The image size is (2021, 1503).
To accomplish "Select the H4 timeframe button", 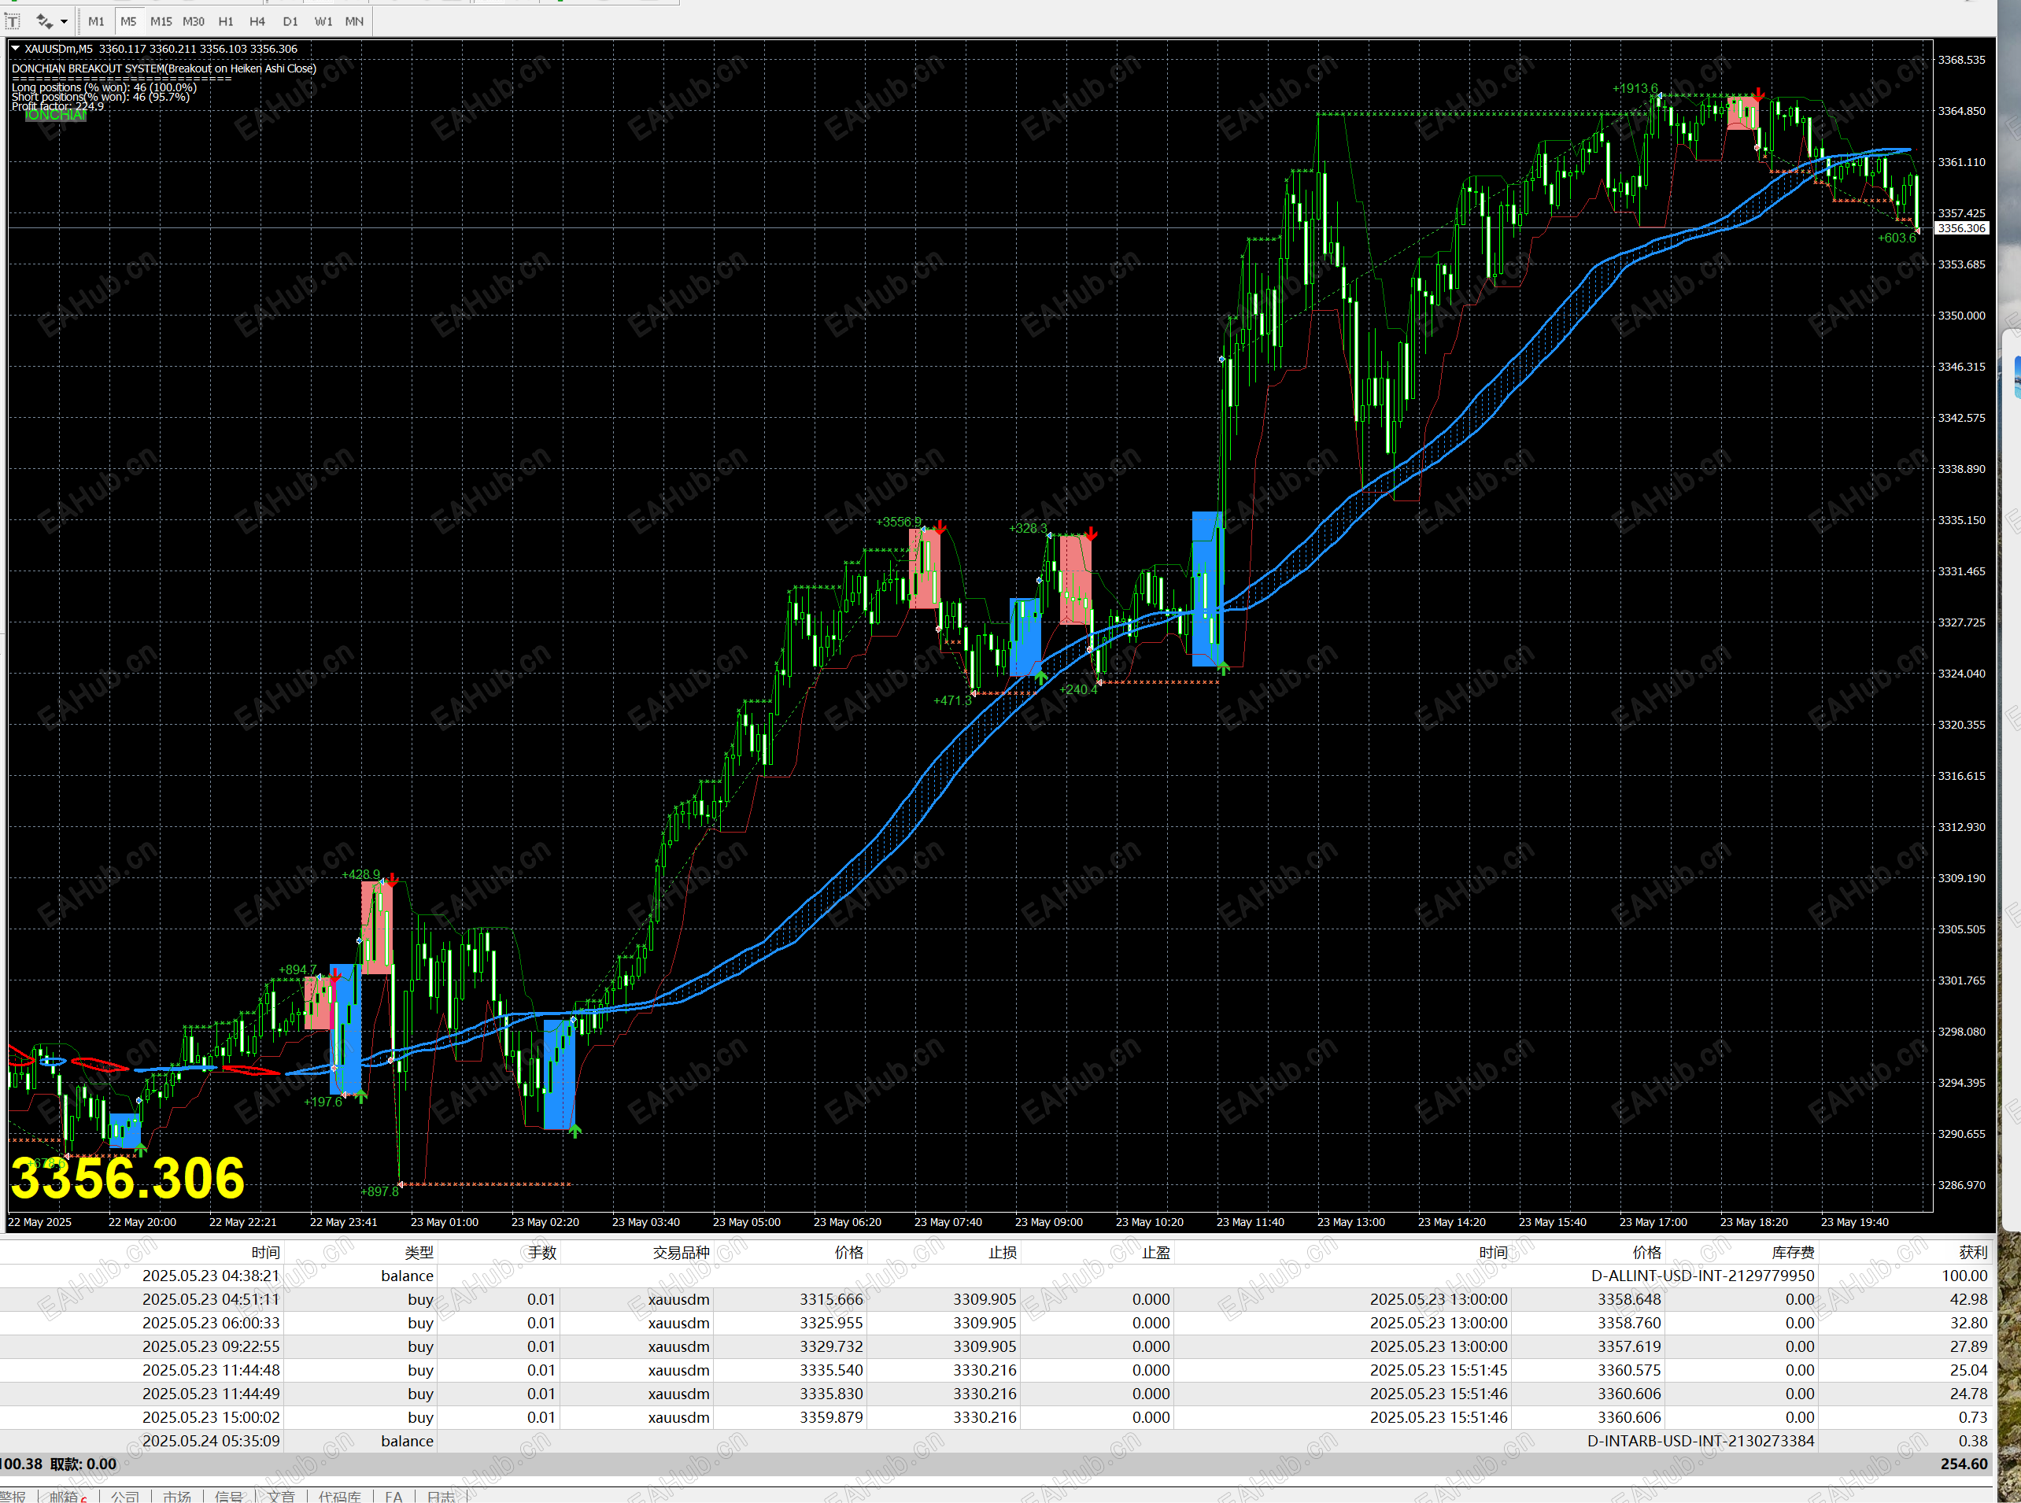I will point(257,21).
